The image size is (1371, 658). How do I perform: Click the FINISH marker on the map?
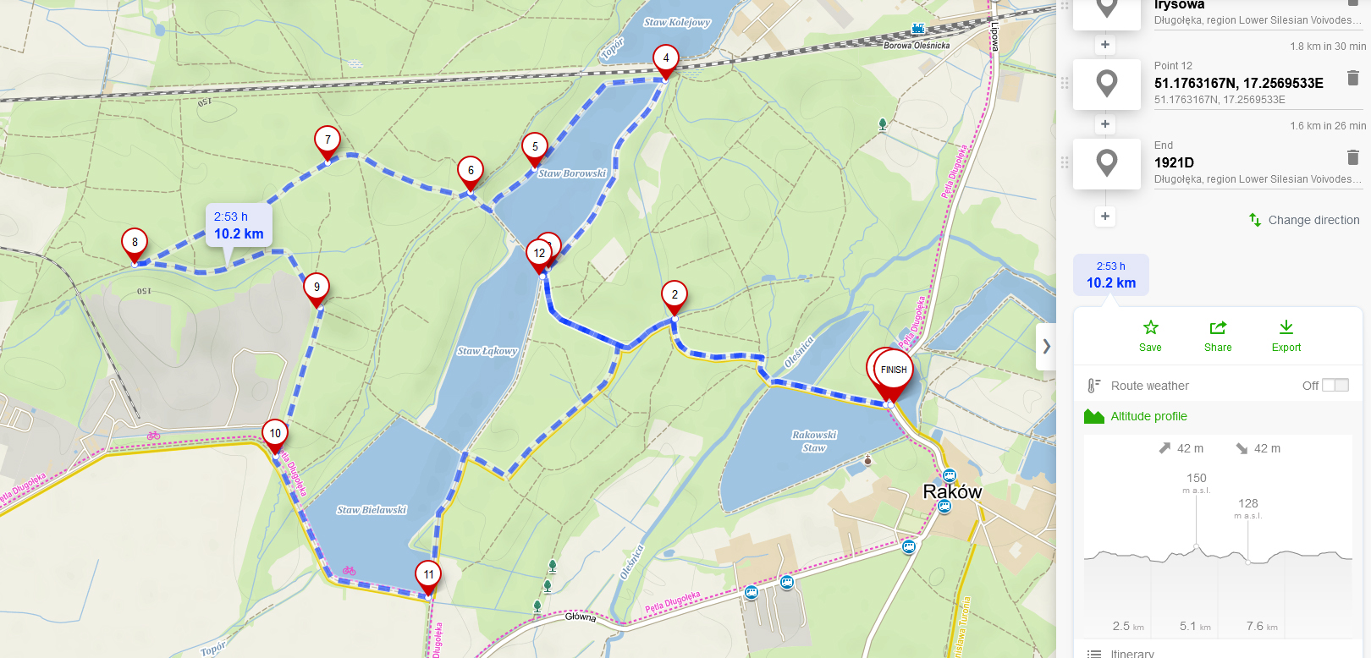click(894, 373)
